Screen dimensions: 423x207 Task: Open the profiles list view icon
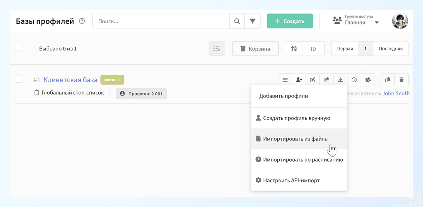pyautogui.click(x=285, y=80)
